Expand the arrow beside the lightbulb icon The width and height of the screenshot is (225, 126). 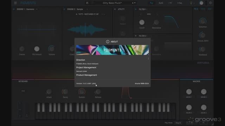click(x=194, y=3)
